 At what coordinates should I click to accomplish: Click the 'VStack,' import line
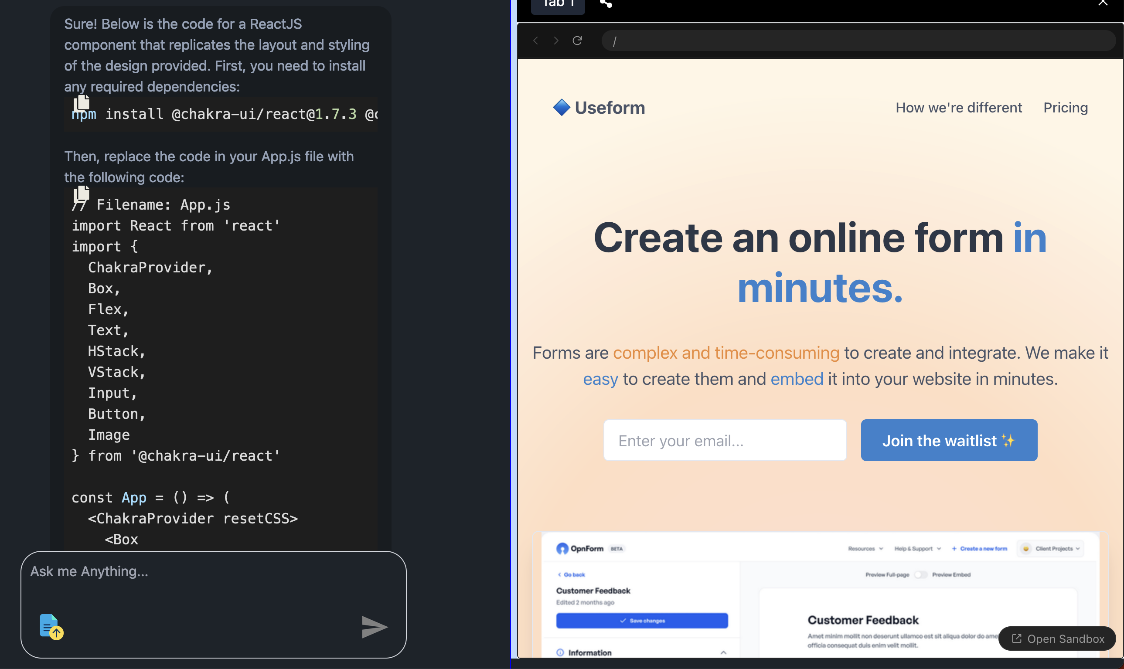pyautogui.click(x=117, y=372)
